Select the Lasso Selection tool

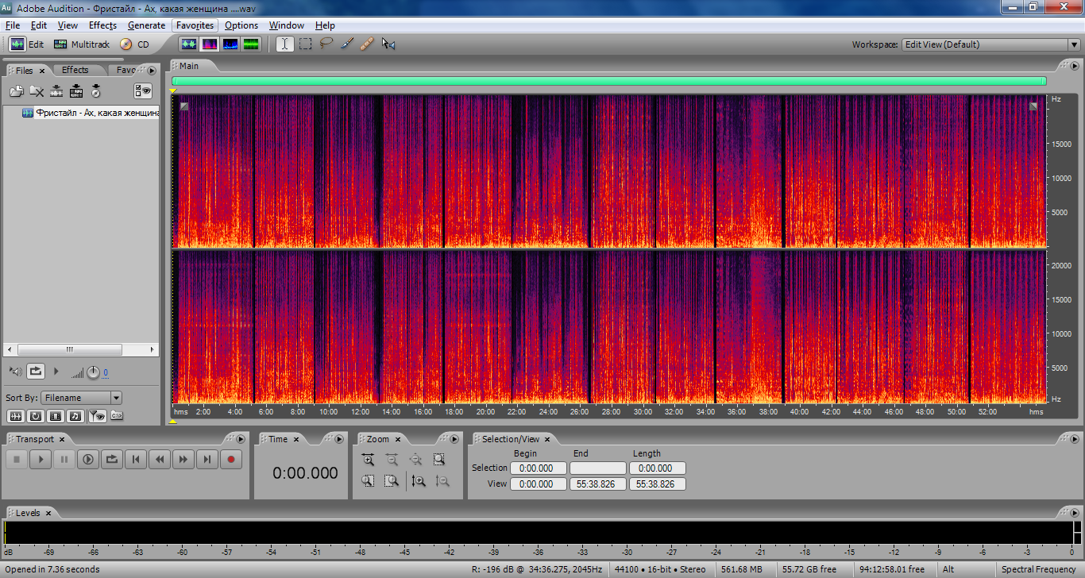[x=326, y=44]
